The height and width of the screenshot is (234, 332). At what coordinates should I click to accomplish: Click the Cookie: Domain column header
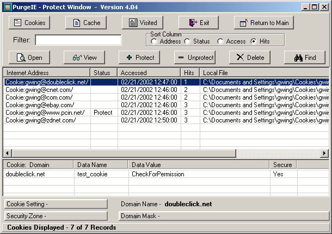point(38,165)
